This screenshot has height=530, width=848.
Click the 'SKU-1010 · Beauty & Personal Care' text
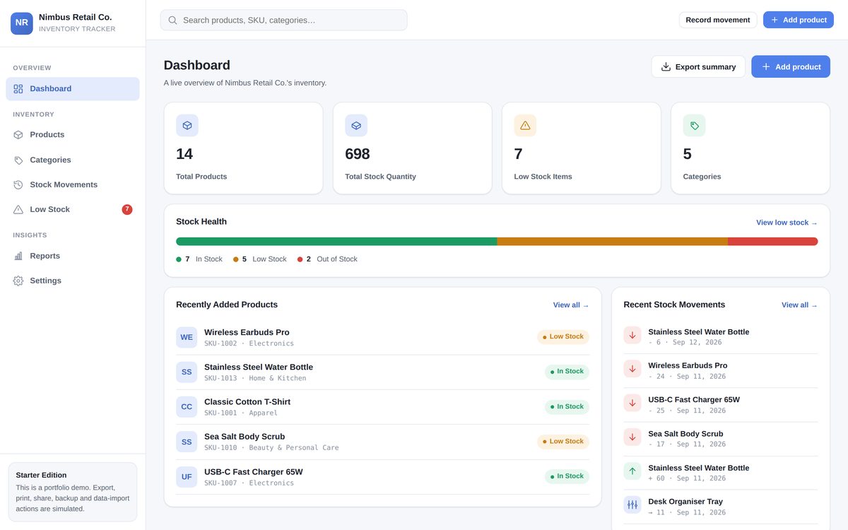271,448
